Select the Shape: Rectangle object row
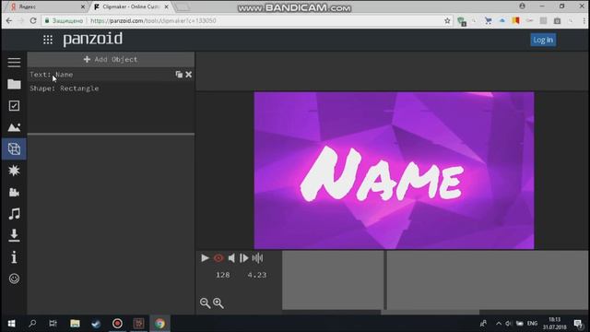 point(111,89)
